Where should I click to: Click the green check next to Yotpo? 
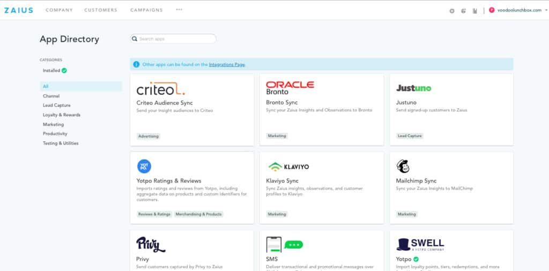416,259
